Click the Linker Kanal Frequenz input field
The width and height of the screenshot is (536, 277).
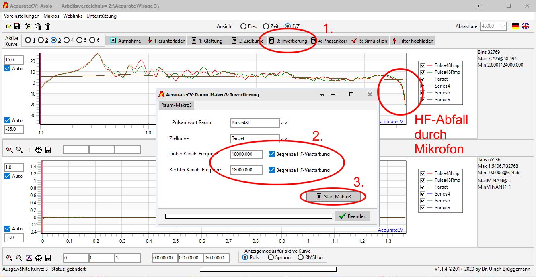[246, 154]
